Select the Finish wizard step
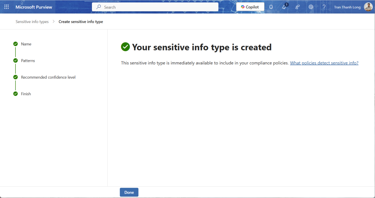375x198 pixels. pos(26,94)
